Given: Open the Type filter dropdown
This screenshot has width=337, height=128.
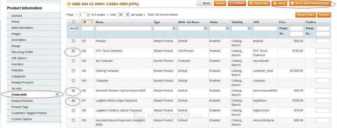Looking at the screenshot, I should point(165,28).
